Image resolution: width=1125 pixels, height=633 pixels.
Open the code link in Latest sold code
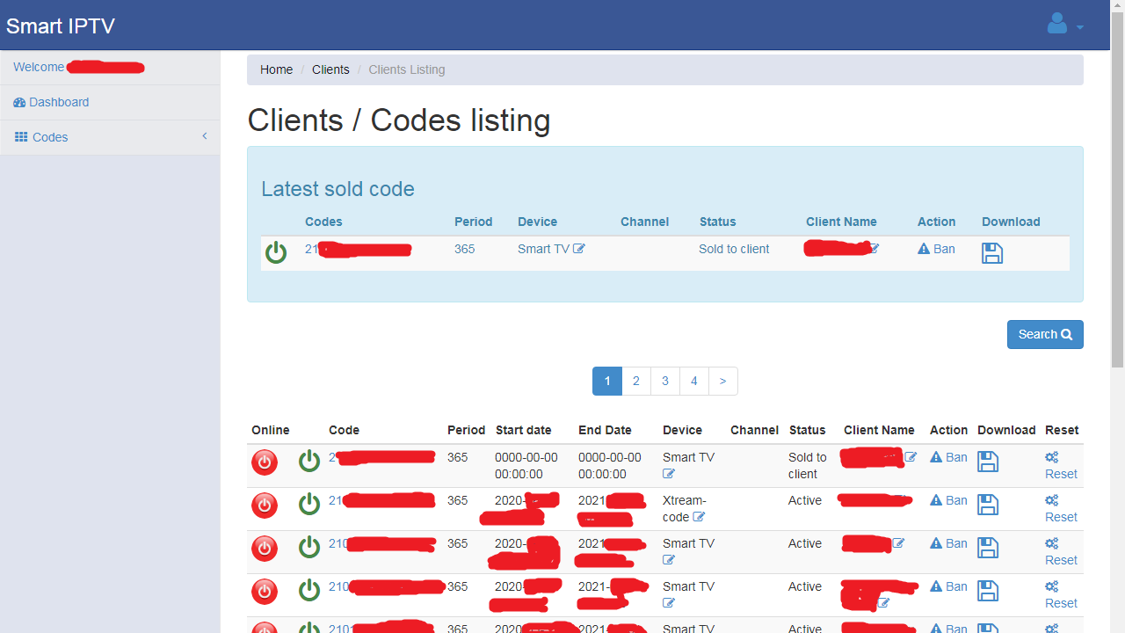(358, 250)
